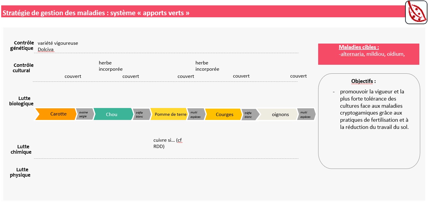Click the Courges arrow in the rotation
The height and width of the screenshot is (202, 428).
tap(224, 114)
